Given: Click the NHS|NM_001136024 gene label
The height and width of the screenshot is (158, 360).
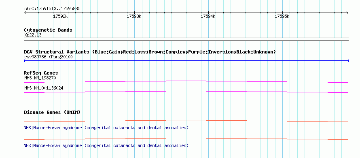Looking at the screenshot, I should coord(44,88).
